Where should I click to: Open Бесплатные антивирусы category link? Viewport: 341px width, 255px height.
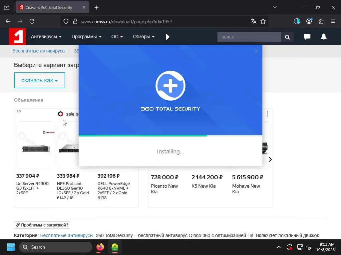tap(67, 235)
